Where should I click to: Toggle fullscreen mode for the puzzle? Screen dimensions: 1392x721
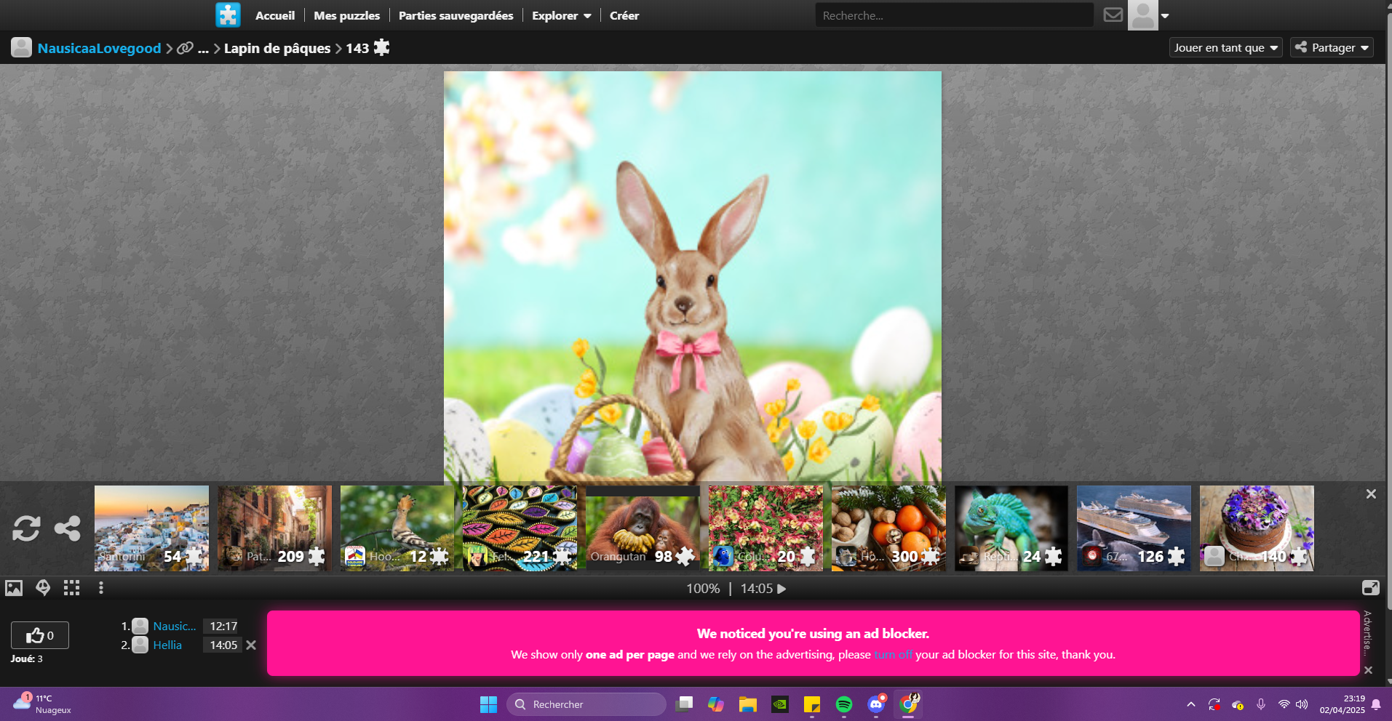(x=1370, y=588)
